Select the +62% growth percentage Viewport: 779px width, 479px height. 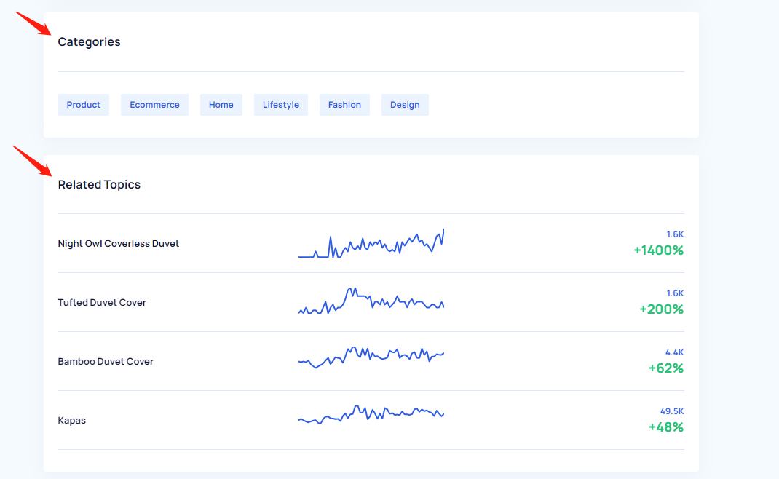[x=665, y=368]
